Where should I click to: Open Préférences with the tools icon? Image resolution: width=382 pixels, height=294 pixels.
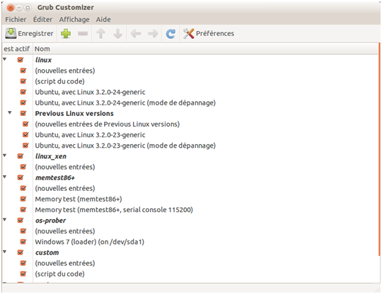point(189,34)
